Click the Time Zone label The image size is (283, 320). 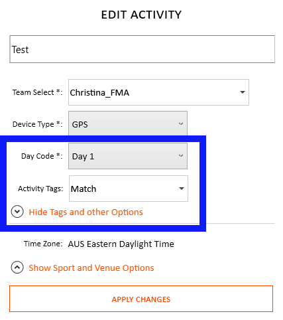pos(43,244)
